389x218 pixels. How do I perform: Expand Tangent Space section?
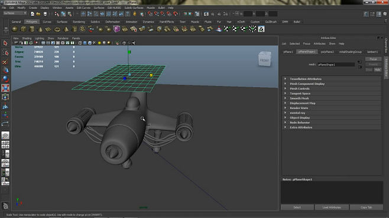[x=332, y=94]
